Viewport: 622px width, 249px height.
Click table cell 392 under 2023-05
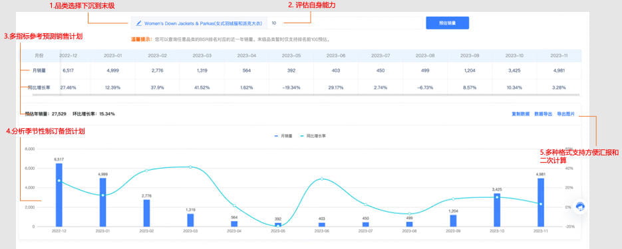click(x=291, y=71)
